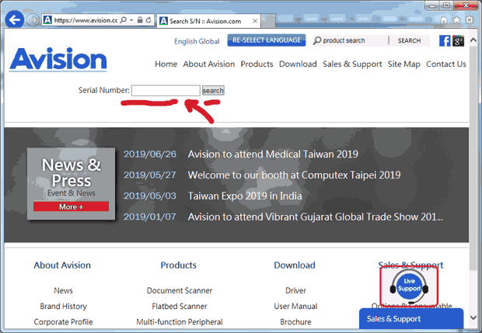This screenshot has width=482, height=333.
Task: Open news Vibrant Gujarat Global Trade Show
Action: pyautogui.click(x=316, y=217)
